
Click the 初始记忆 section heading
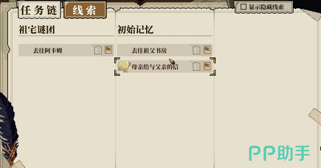click(x=135, y=30)
